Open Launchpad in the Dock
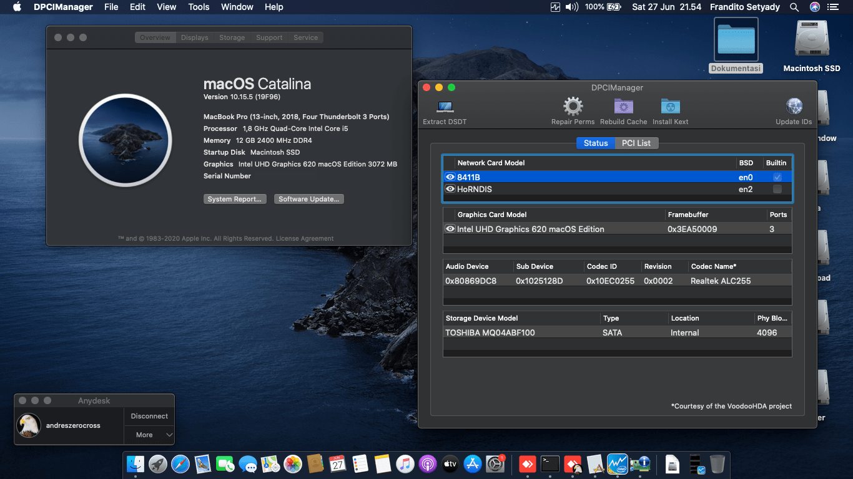The height and width of the screenshot is (479, 853). click(x=157, y=464)
